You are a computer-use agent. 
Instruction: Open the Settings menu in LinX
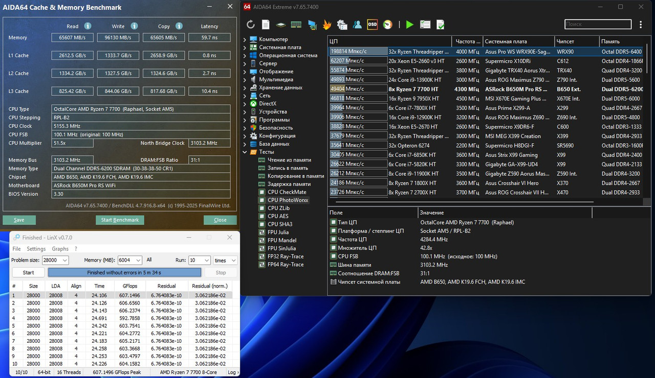36,249
